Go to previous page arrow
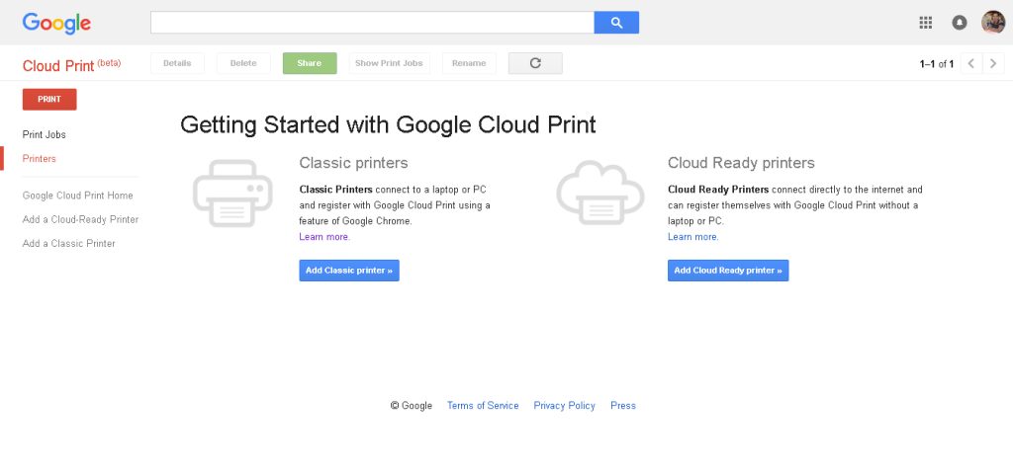This screenshot has width=1013, height=472. [x=971, y=63]
